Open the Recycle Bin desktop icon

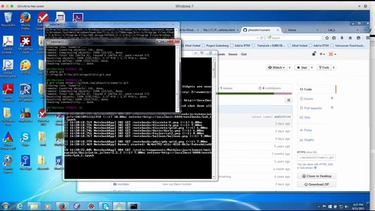click(x=8, y=19)
